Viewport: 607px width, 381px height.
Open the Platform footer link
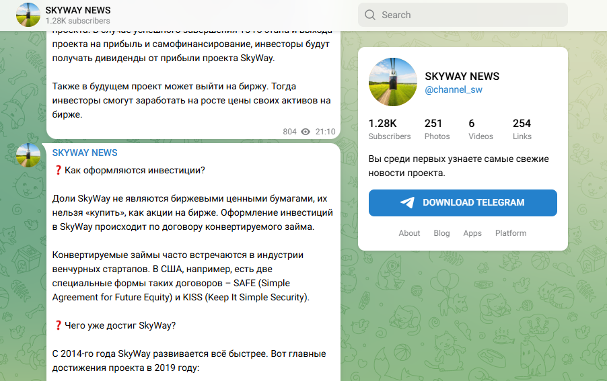(x=511, y=233)
